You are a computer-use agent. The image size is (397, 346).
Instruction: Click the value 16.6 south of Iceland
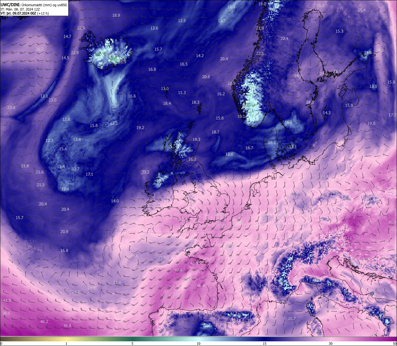[x=132, y=96]
